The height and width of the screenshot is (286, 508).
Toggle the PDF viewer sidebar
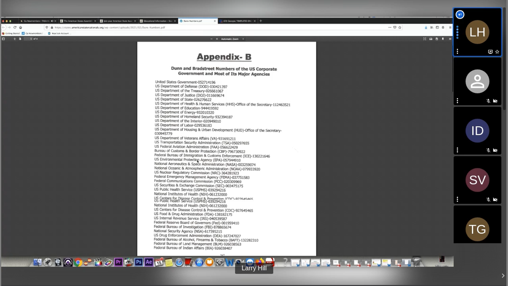(x=4, y=39)
